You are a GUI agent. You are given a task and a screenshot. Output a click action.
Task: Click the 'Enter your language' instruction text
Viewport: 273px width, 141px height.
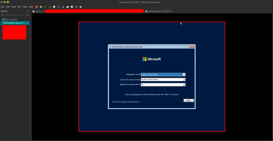click(152, 95)
